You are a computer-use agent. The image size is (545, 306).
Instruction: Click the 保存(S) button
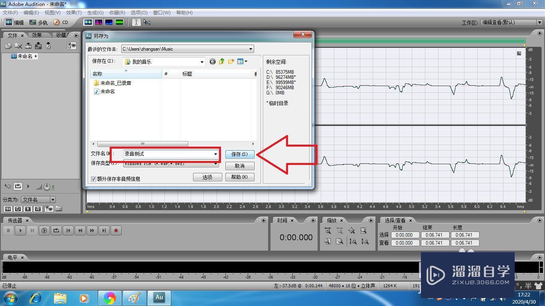[240, 154]
